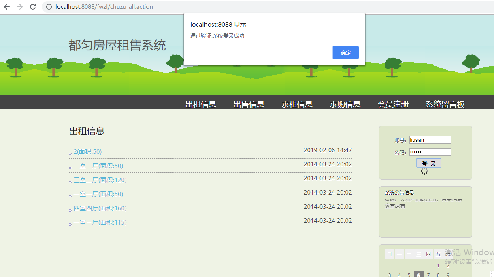Open listing 一室一厅(面积:50)
The height and width of the screenshot is (277, 494).
98,194
